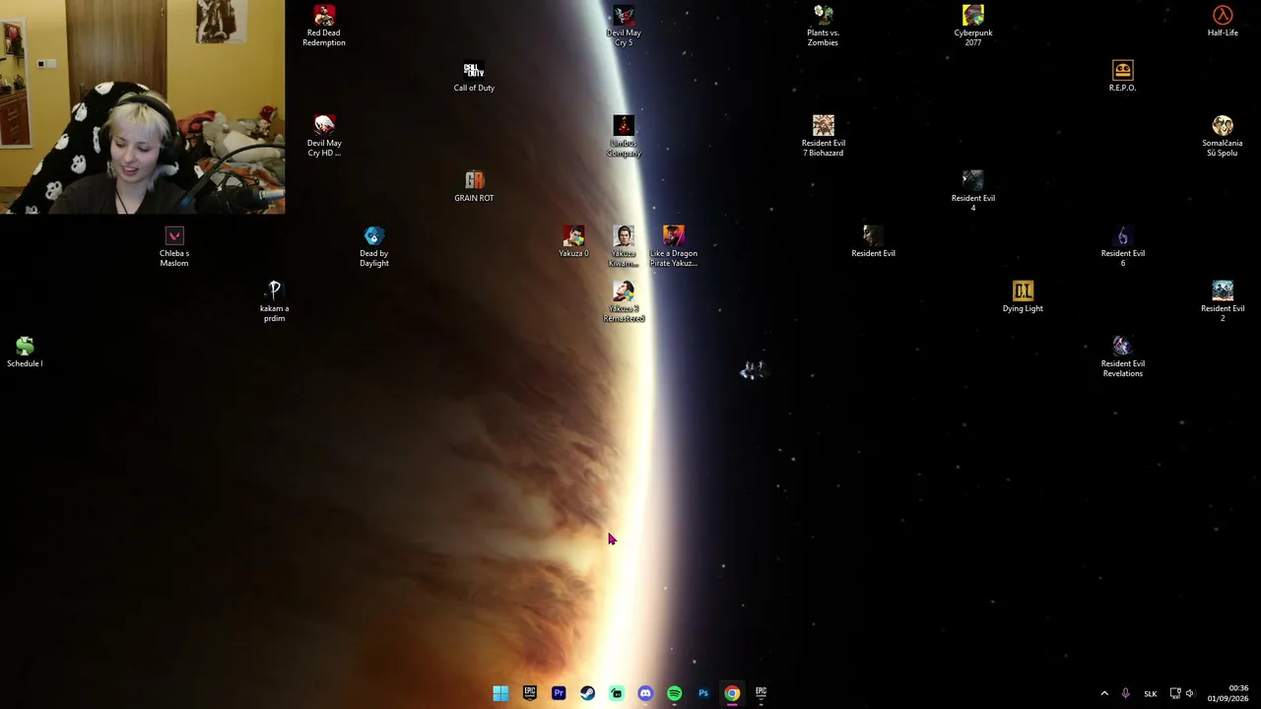Open the SLK keyboard language switcher
1261x709 pixels.
tap(1151, 694)
